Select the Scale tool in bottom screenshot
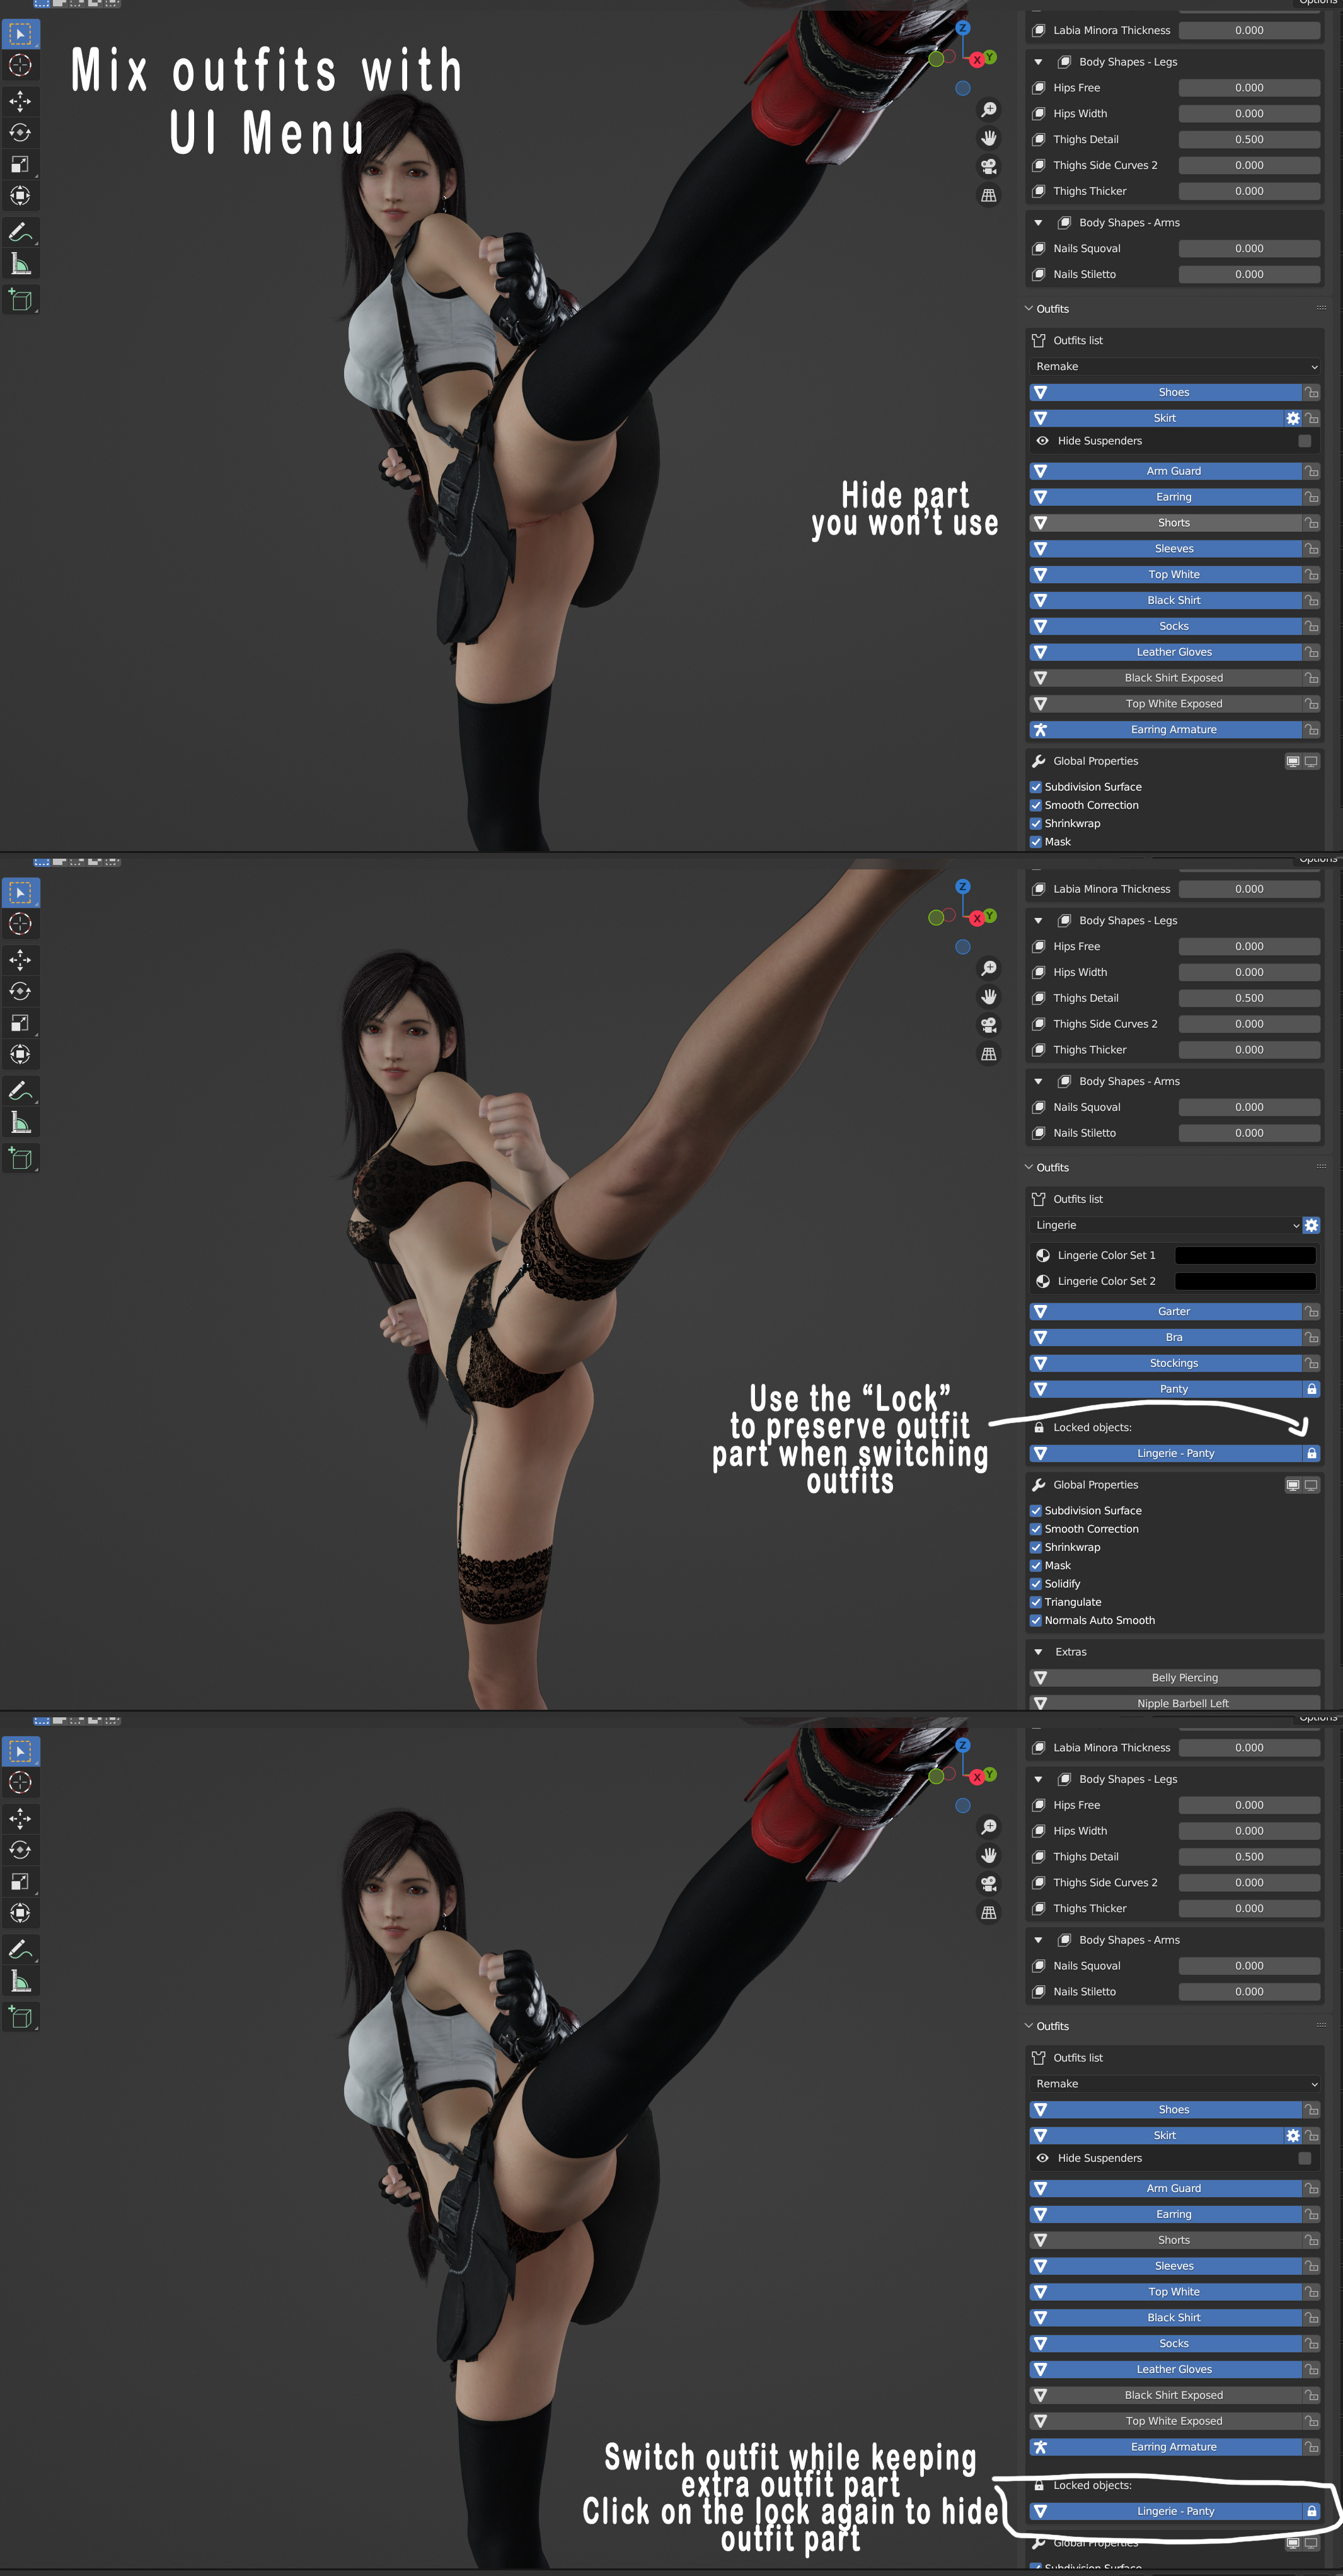The height and width of the screenshot is (2576, 1343). click(x=20, y=1882)
